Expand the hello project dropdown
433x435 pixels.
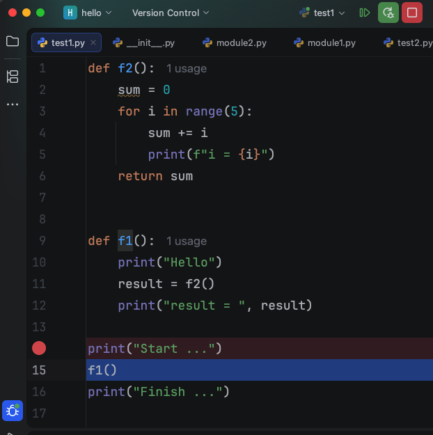pos(88,13)
